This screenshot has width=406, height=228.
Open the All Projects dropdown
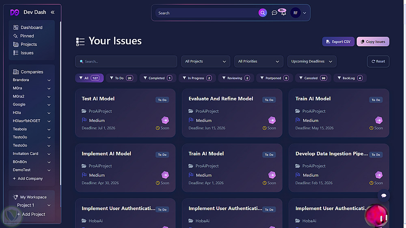(205, 61)
